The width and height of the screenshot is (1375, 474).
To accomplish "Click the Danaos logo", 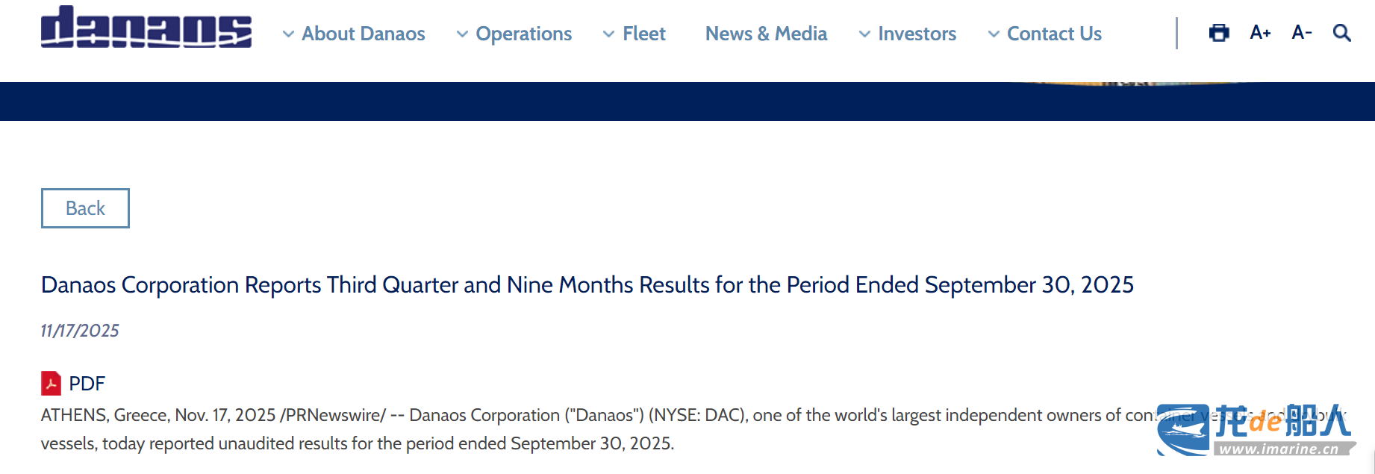I will click(146, 28).
